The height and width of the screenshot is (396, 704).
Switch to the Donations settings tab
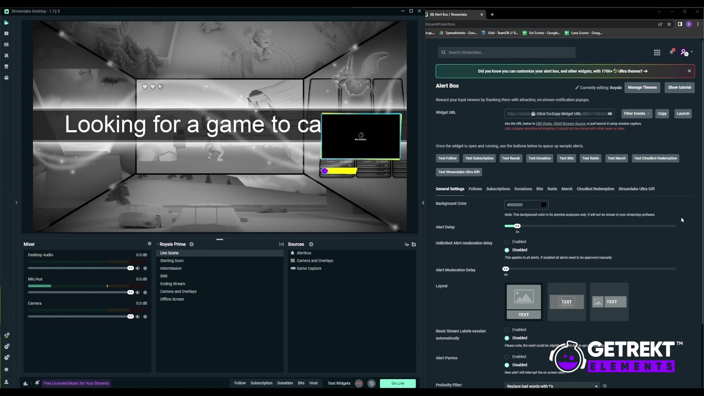point(523,189)
